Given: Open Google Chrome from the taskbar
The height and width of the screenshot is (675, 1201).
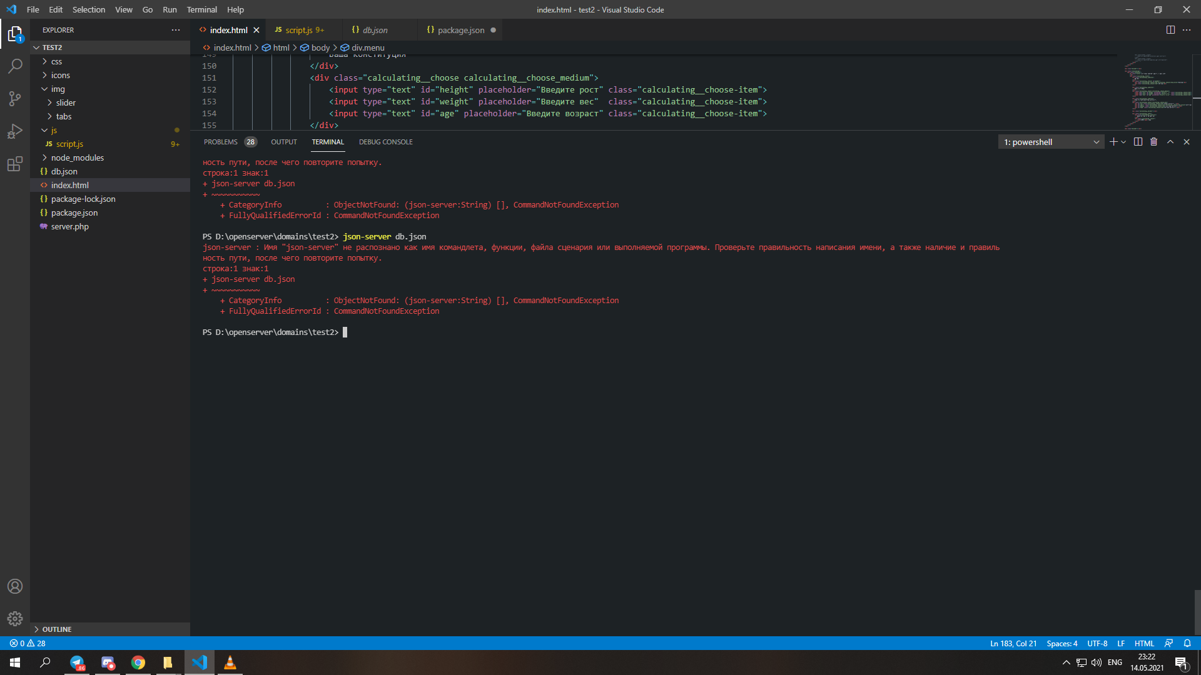Looking at the screenshot, I should pos(138,662).
